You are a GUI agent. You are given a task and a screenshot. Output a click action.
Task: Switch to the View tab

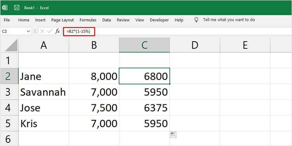click(139, 20)
